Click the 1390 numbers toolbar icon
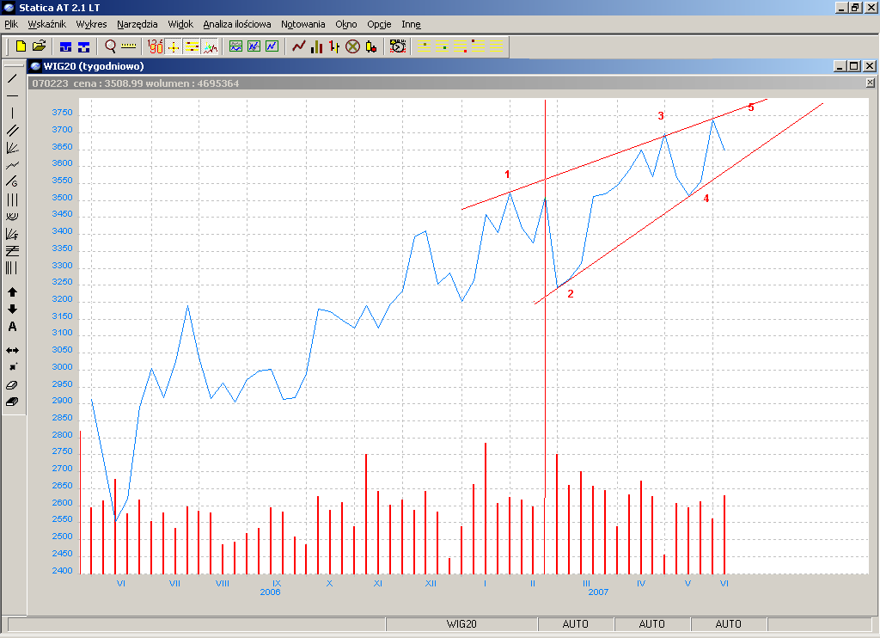This screenshot has width=880, height=638. click(x=156, y=46)
